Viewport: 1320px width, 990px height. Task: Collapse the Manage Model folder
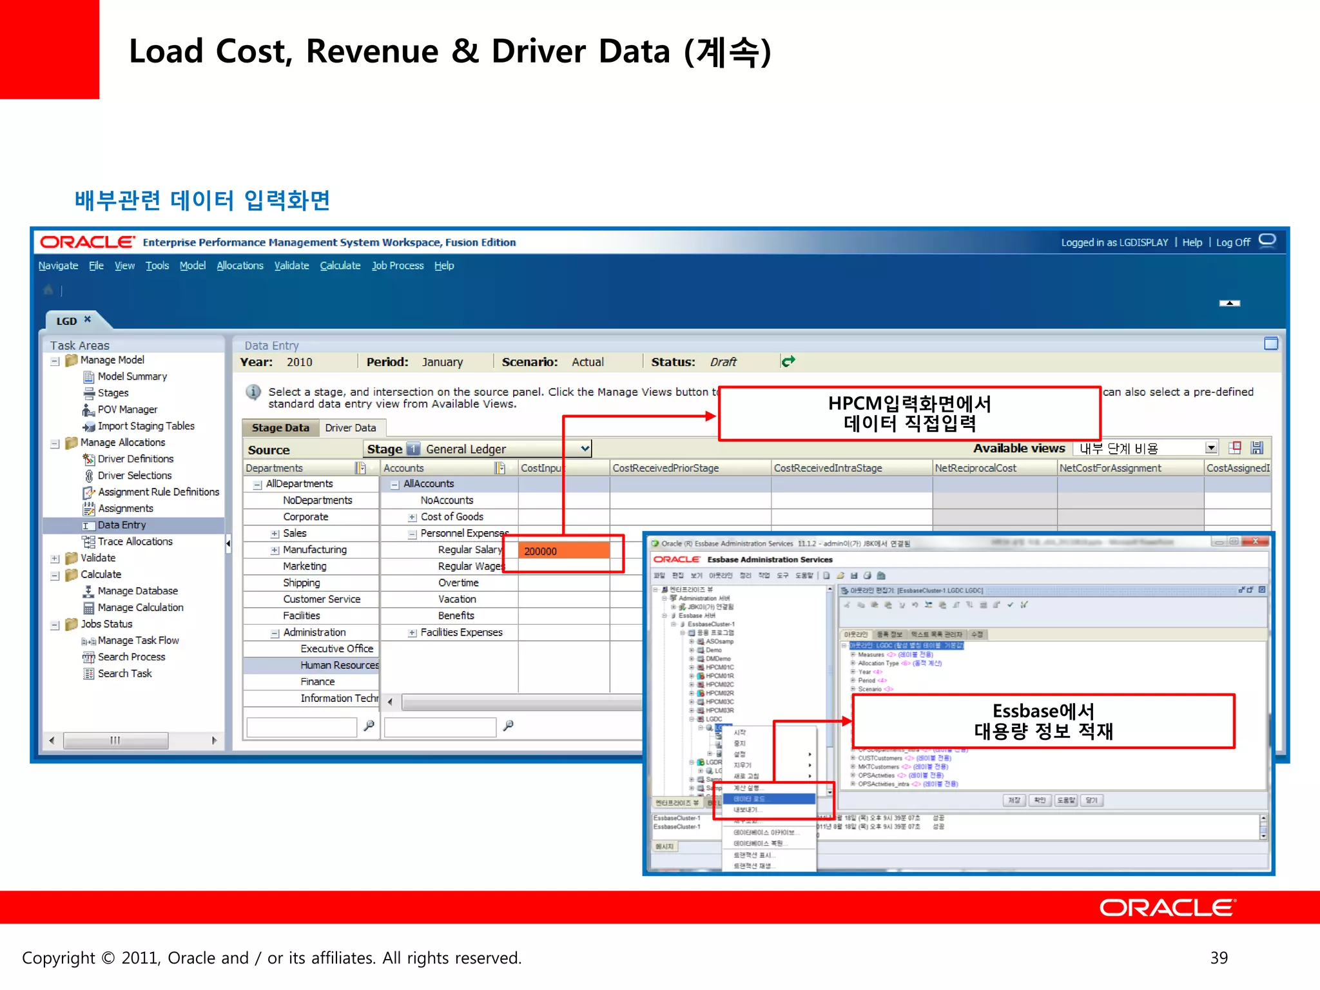(x=55, y=361)
